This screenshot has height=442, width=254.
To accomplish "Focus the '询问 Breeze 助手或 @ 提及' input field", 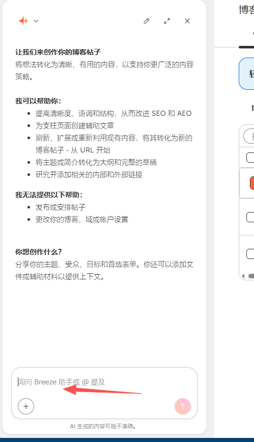I will click(x=104, y=382).
